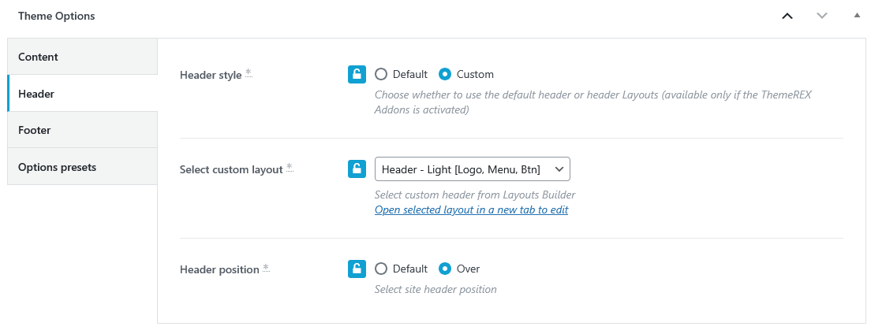The width and height of the screenshot is (871, 330).
Task: Switch to the Header tab
Action: coord(82,94)
